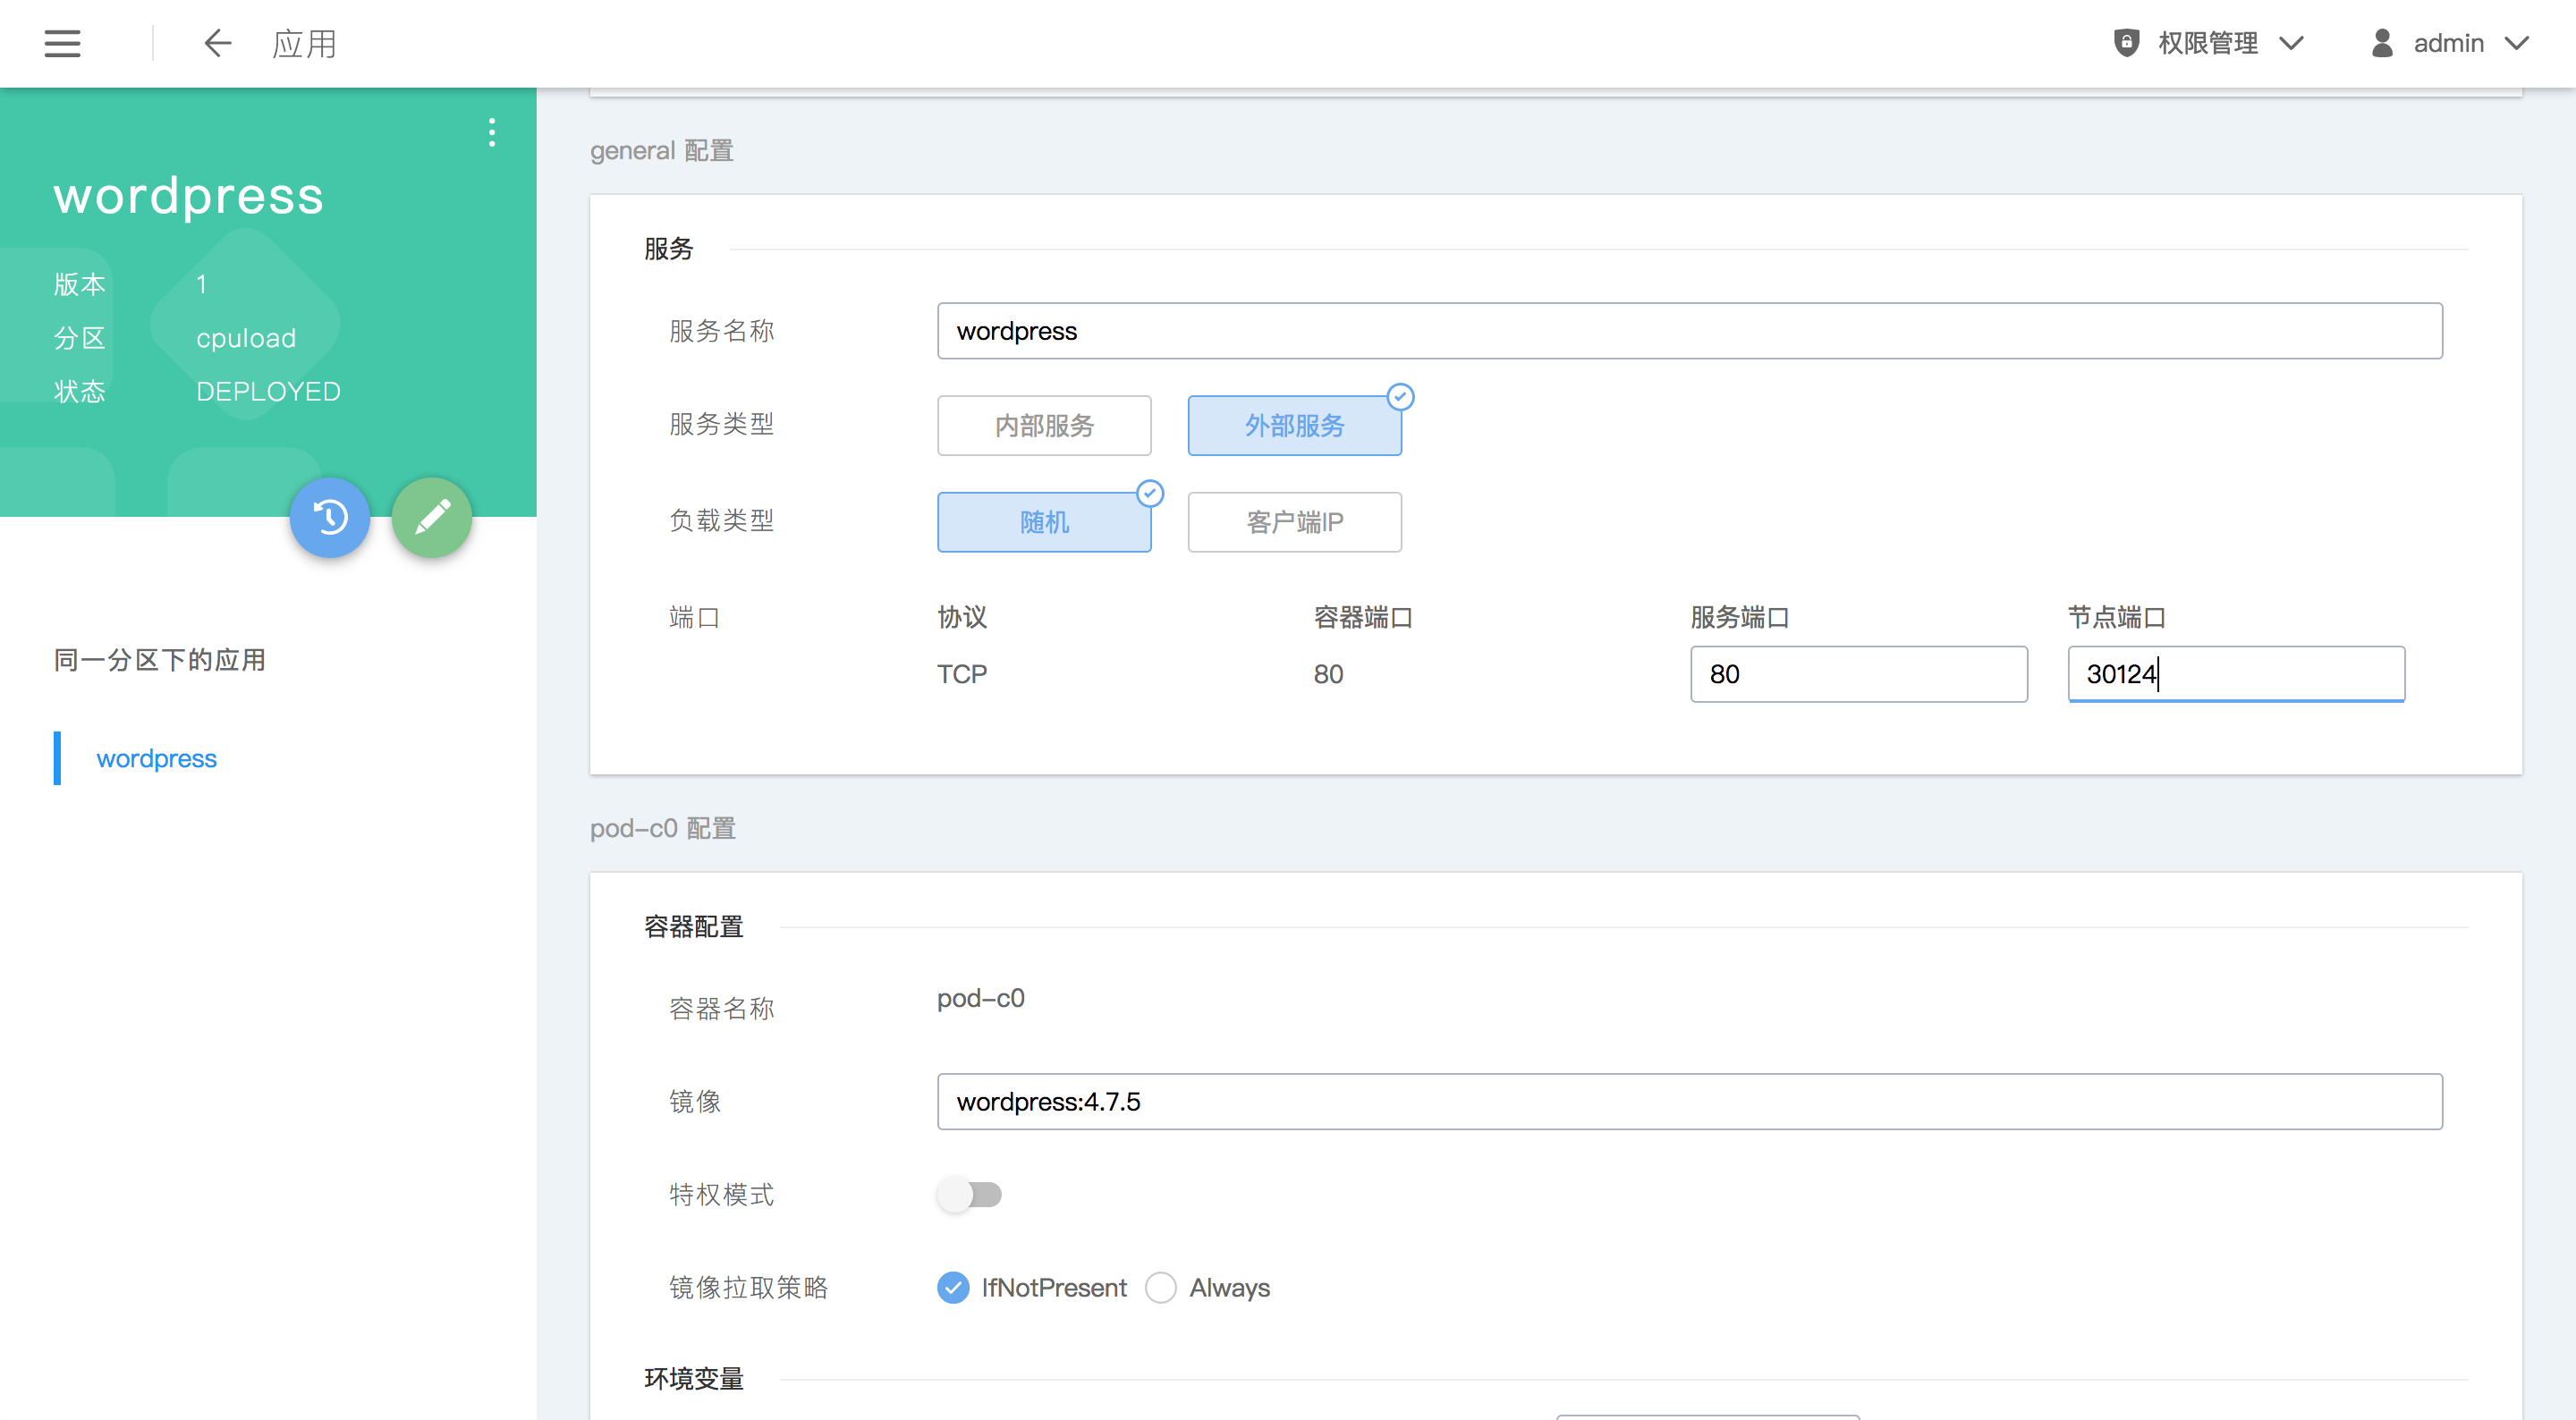Toggle the 特权模式 switch
The height and width of the screenshot is (1420, 2576).
pyautogui.click(x=969, y=1194)
